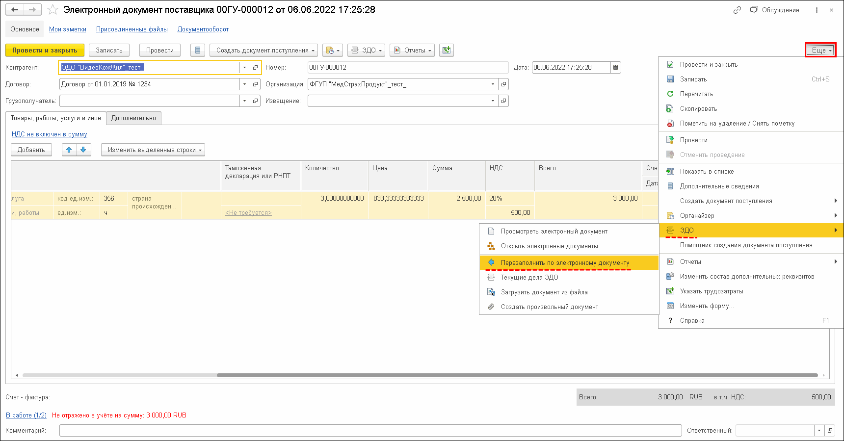Open the Документооборот link
Viewport: 844px width, 441px height.
pos(203,29)
